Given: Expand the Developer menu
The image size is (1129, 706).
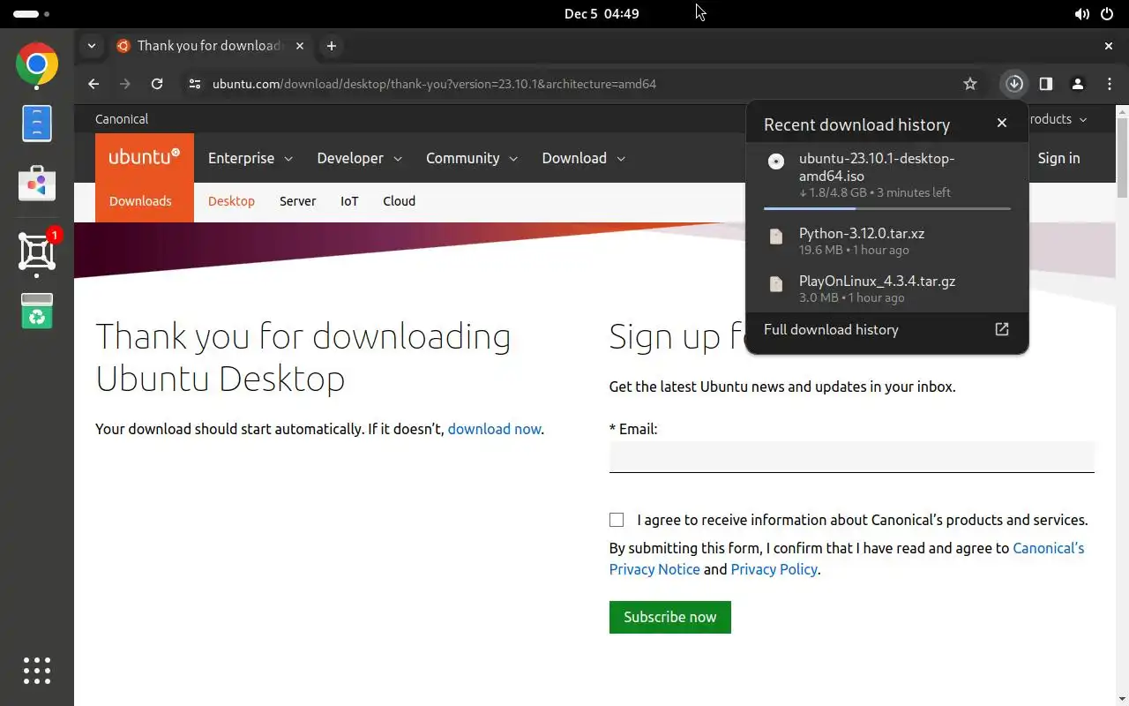Looking at the screenshot, I should click(359, 158).
